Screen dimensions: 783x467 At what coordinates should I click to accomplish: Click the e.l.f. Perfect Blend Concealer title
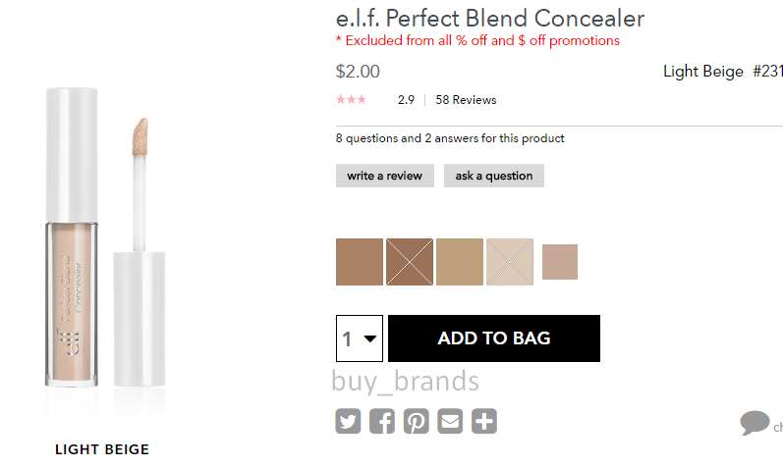coord(490,19)
